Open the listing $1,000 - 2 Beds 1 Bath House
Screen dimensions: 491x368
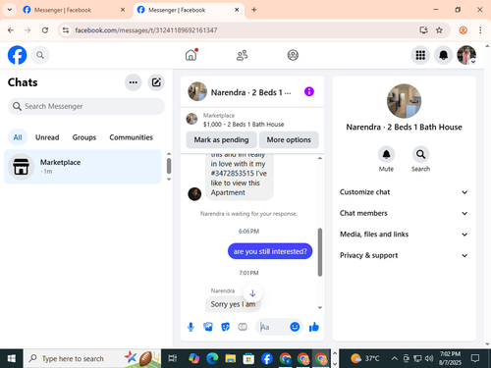[244, 125]
